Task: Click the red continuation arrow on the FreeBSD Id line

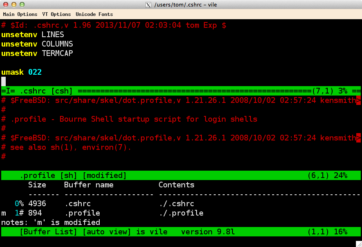Action: [359, 100]
